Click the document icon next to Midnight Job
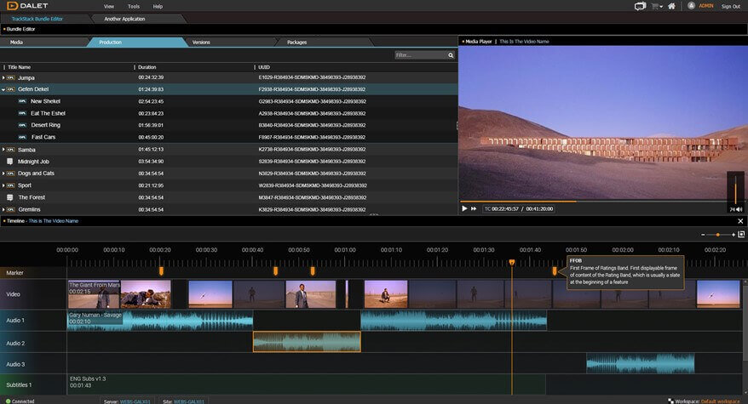 [x=10, y=161]
